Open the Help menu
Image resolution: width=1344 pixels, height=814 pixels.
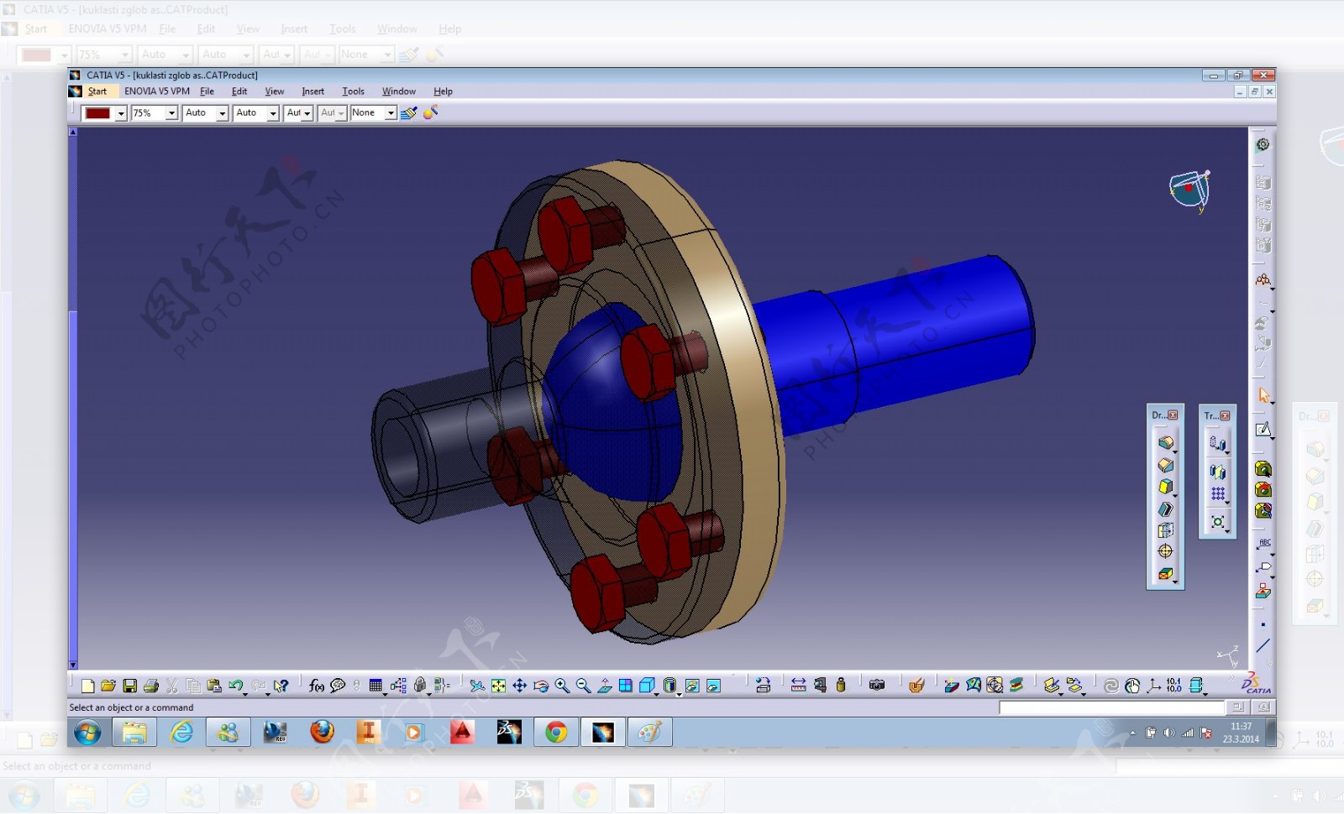coord(443,91)
